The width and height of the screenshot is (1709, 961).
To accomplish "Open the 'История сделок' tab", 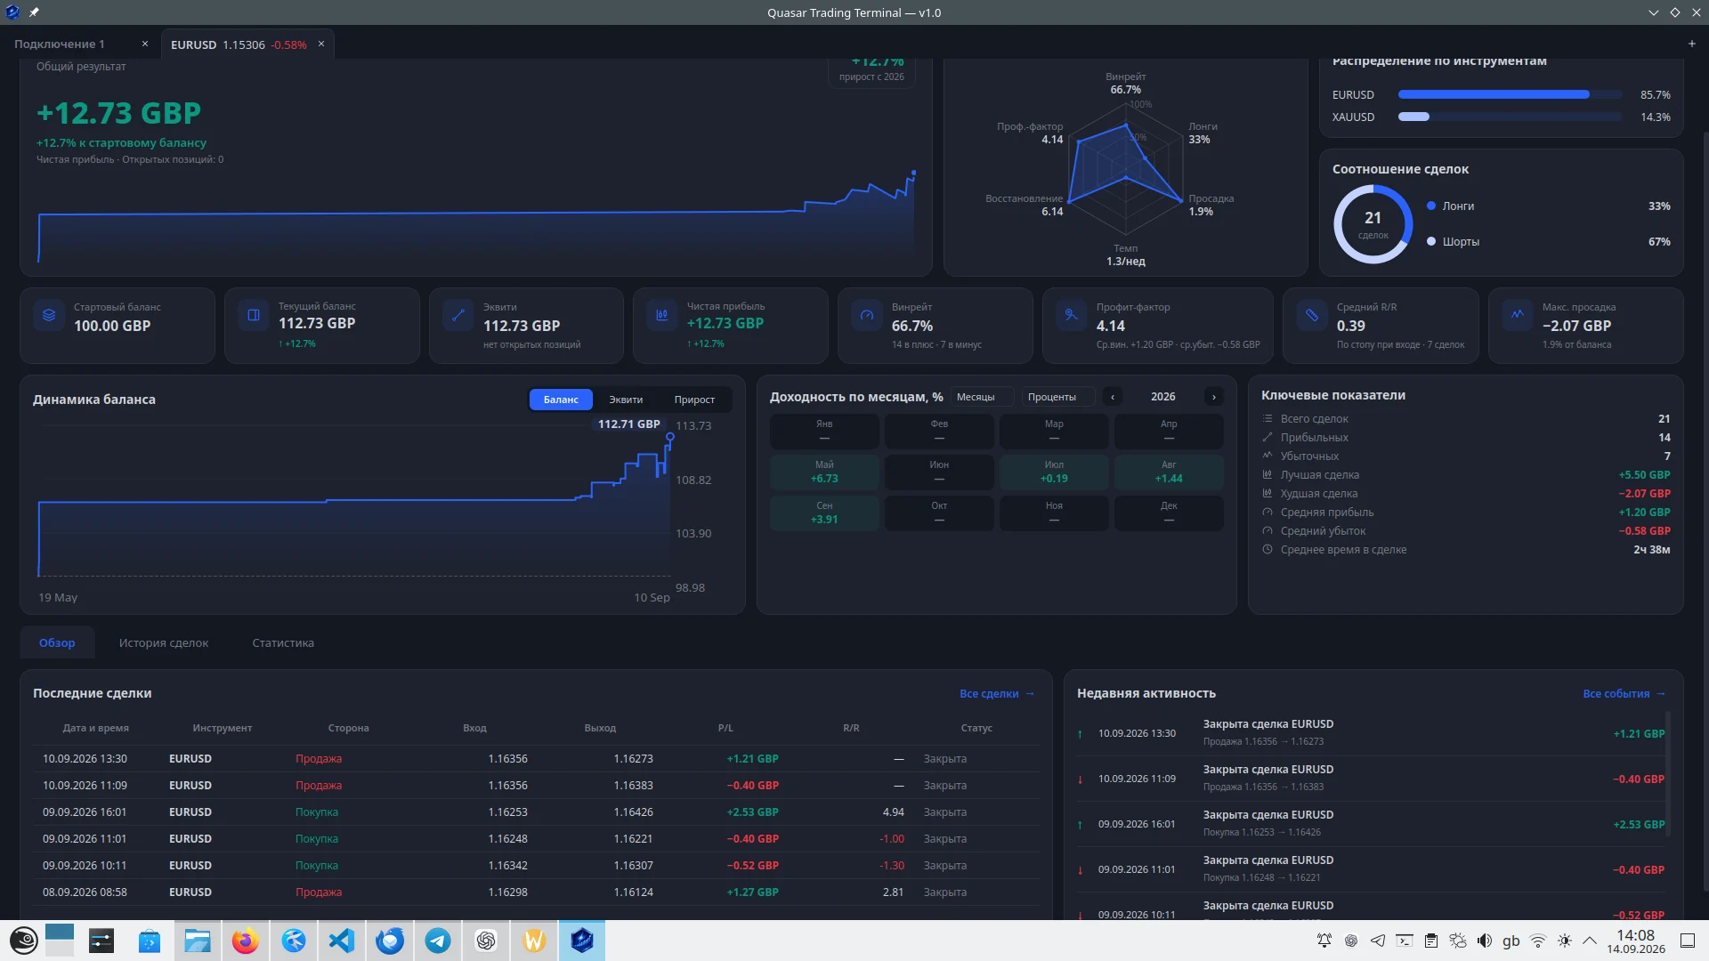I will (164, 642).
